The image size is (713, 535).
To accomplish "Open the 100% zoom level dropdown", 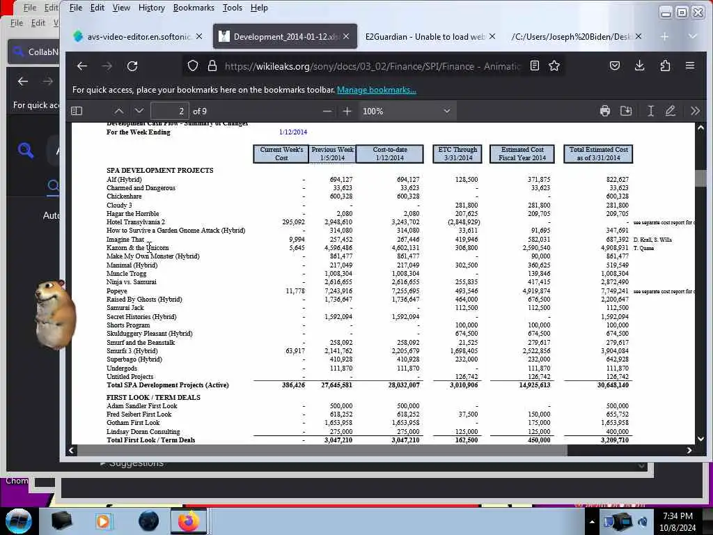I will pyautogui.click(x=406, y=111).
